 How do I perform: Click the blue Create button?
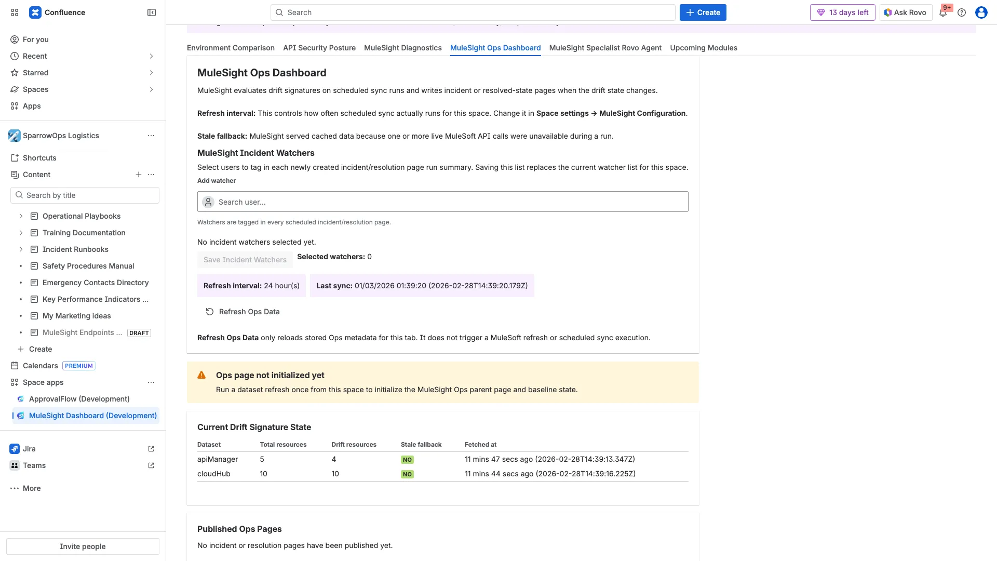click(x=703, y=12)
